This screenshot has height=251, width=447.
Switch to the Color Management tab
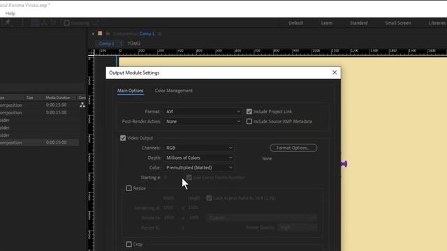coord(174,91)
